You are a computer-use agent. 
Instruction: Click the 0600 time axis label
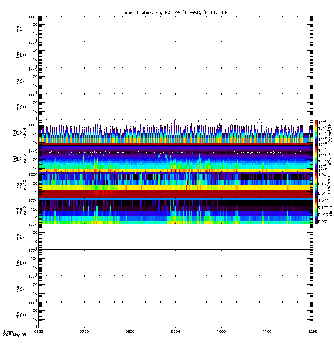(x=38, y=332)
